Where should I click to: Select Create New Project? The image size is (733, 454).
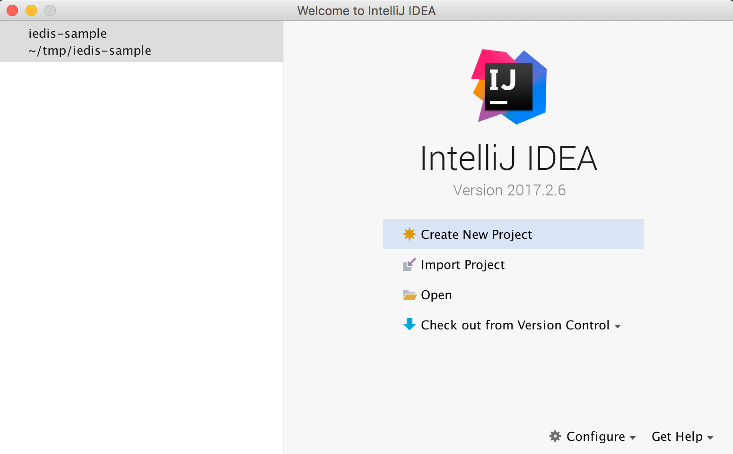[513, 234]
